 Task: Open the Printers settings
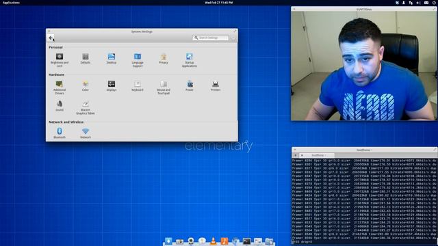[216, 85]
